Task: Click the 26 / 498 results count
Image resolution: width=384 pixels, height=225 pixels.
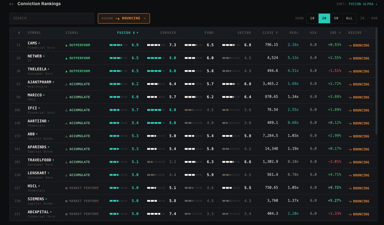Action: [x=369, y=18]
